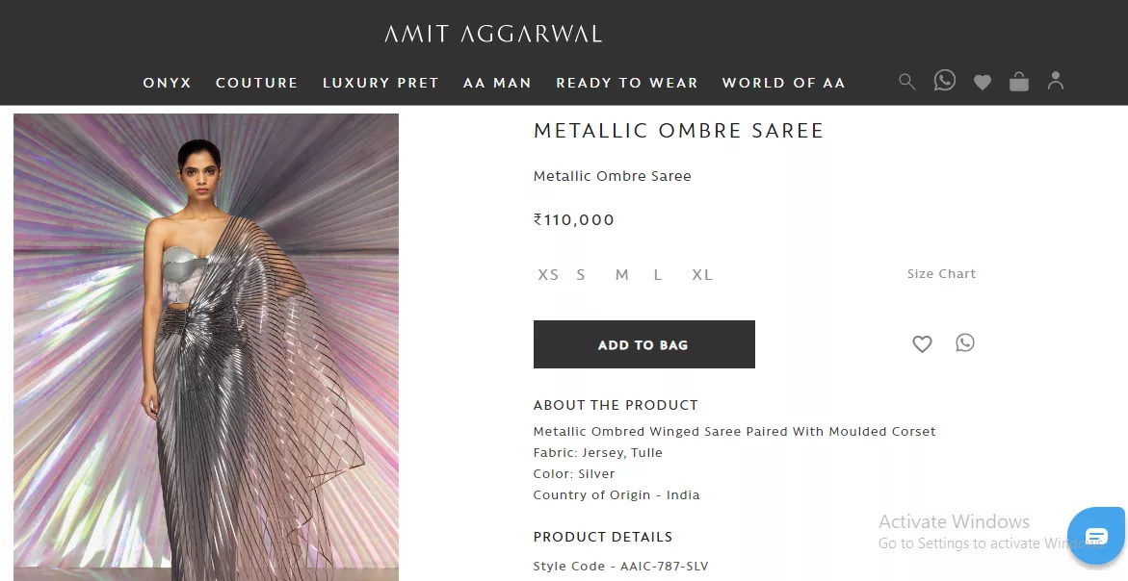The height and width of the screenshot is (581, 1128).
Task: Open search from the header magnifier icon
Action: [906, 82]
